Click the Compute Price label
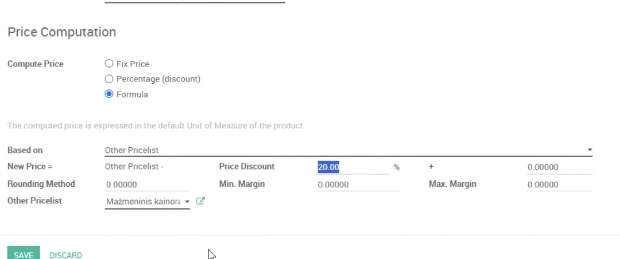The width and height of the screenshot is (620, 259). coord(36,64)
